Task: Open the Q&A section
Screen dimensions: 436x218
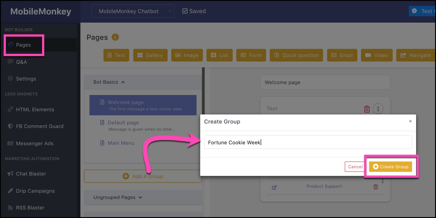Action: [x=18, y=62]
